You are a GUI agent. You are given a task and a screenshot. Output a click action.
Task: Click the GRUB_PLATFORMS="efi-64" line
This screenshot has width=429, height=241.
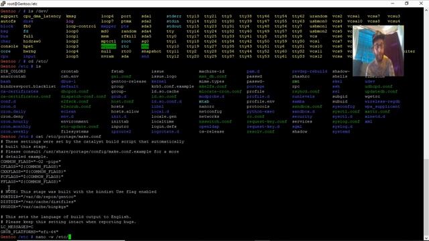29,232
